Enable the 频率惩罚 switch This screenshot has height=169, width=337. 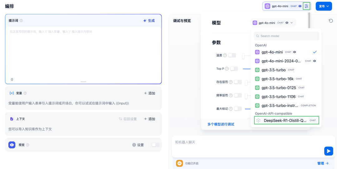point(238,95)
